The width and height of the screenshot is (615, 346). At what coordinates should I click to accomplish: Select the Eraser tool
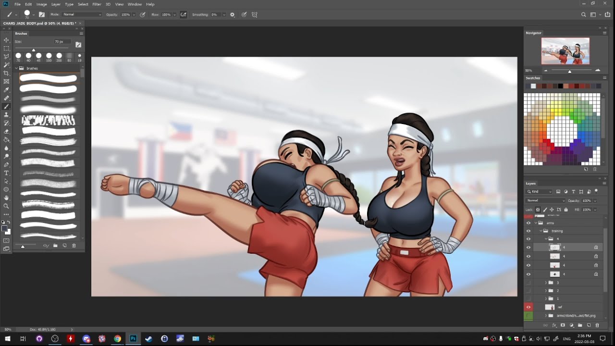click(x=6, y=131)
